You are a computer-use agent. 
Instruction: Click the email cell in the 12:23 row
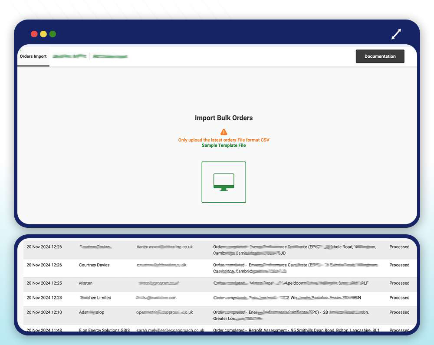click(156, 298)
